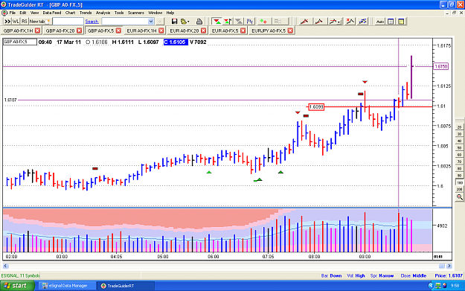Set bar spacing to 20
The height and width of the screenshot is (291, 465).
pyautogui.click(x=459, y=127)
